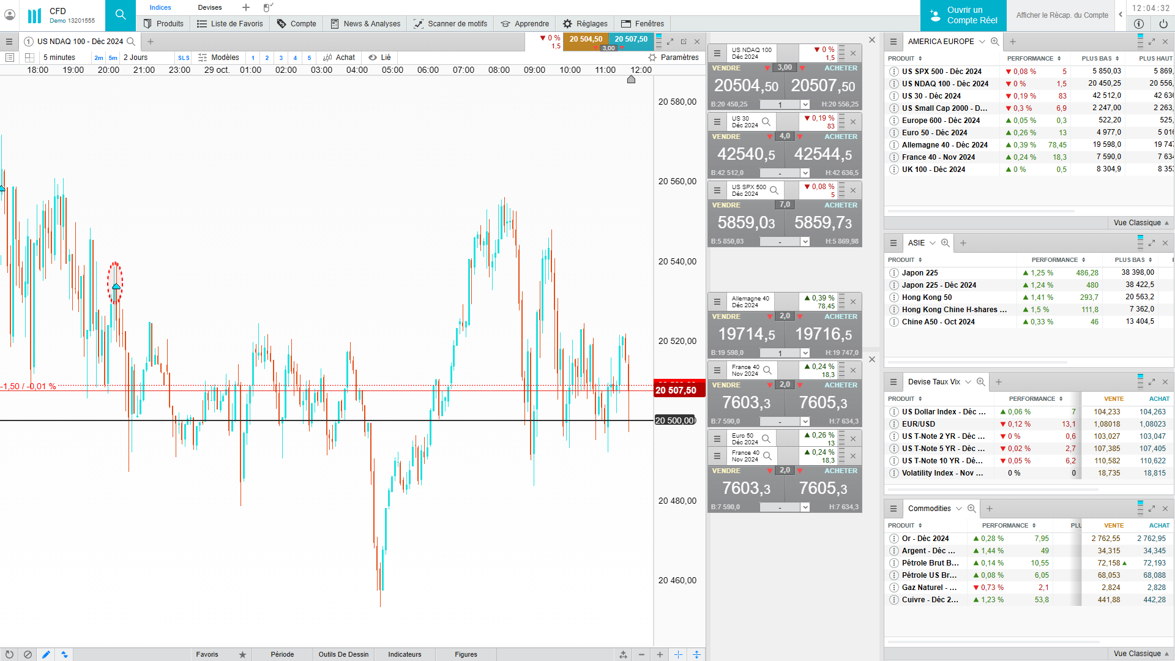Screen dimensions: 1175x661
Task: Click Ouvrir un Compte Réel button
Action: pyautogui.click(x=963, y=15)
